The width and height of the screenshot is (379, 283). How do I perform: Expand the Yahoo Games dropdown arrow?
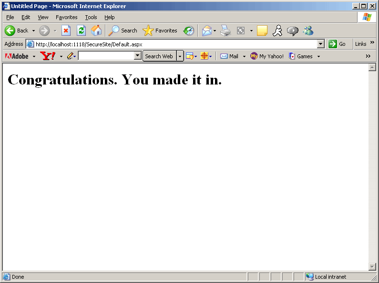[318, 57]
